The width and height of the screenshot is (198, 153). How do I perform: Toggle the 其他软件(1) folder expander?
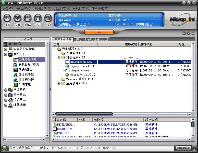click(59, 53)
